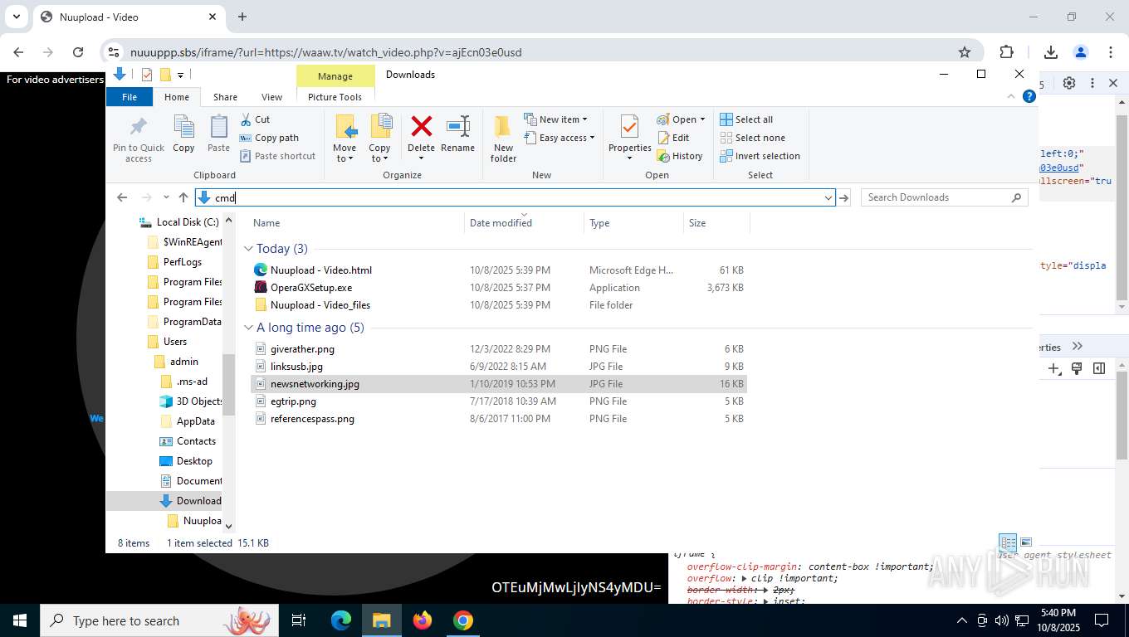Click Manage contextual tab
The width and height of the screenshot is (1129, 637).
335,75
